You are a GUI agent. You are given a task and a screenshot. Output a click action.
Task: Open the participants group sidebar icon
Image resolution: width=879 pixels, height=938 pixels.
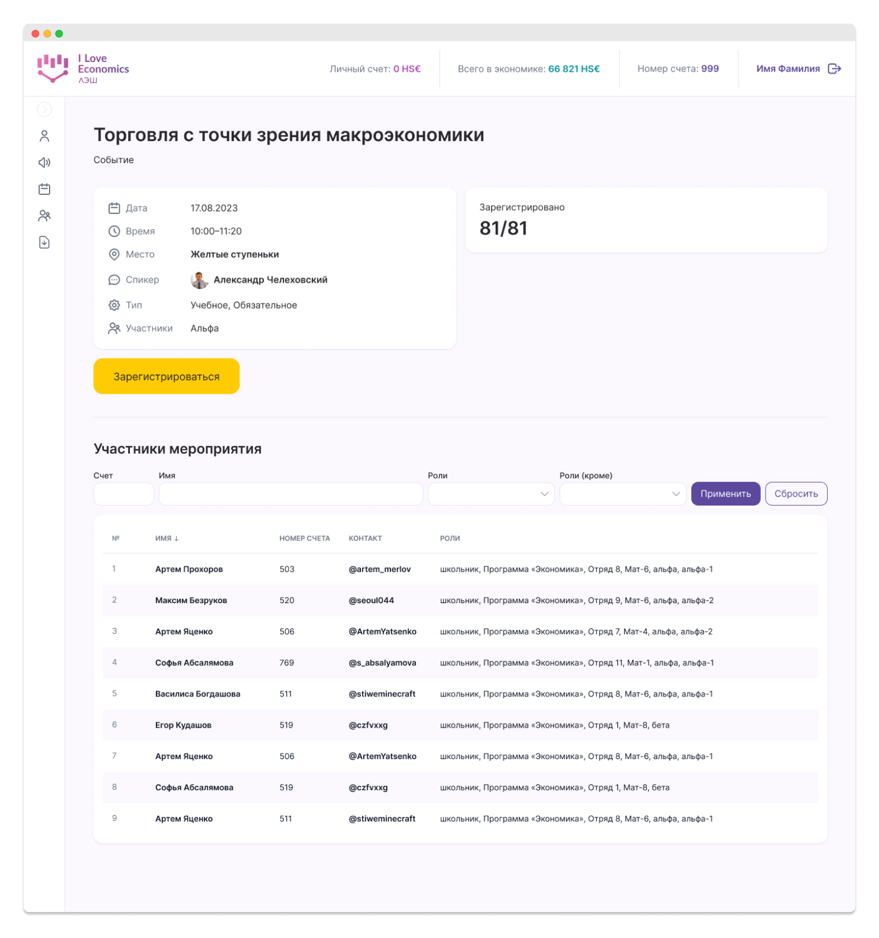pyautogui.click(x=44, y=216)
